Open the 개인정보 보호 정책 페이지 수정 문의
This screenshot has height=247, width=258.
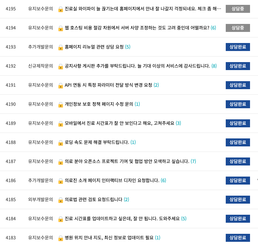point(99,104)
